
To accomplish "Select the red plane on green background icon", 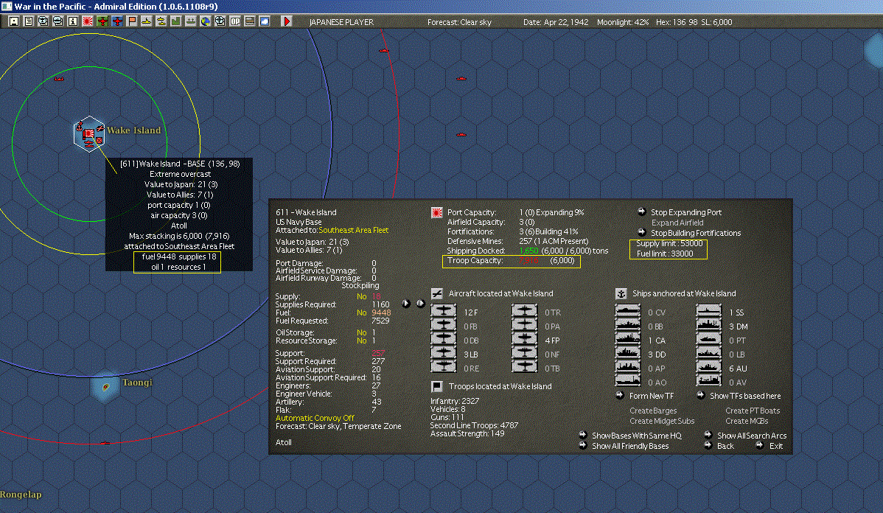I will pyautogui.click(x=102, y=21).
